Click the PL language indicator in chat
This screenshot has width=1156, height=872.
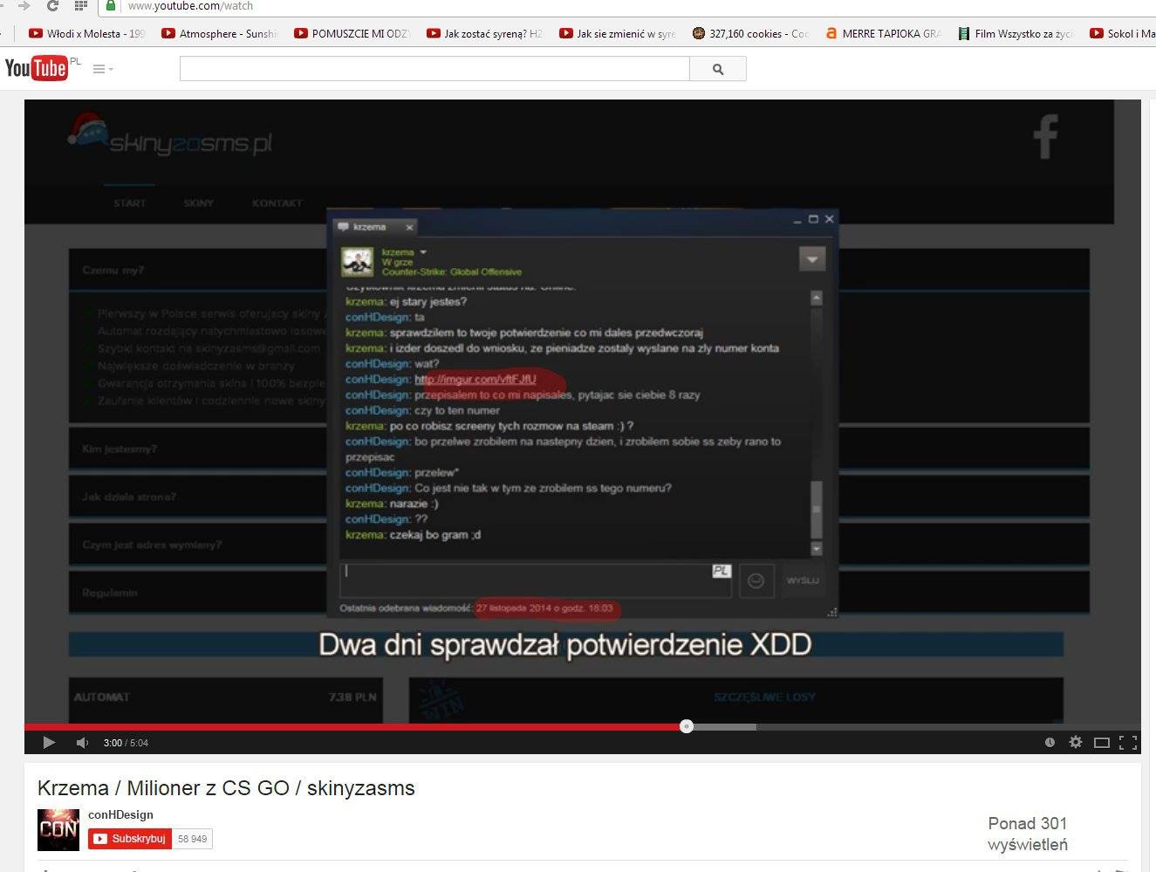pyautogui.click(x=721, y=571)
